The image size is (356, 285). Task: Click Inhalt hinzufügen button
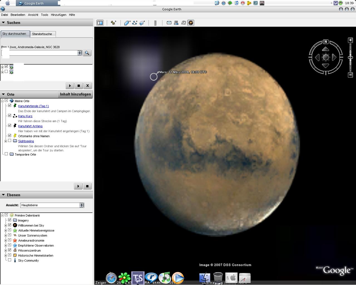tap(75, 94)
